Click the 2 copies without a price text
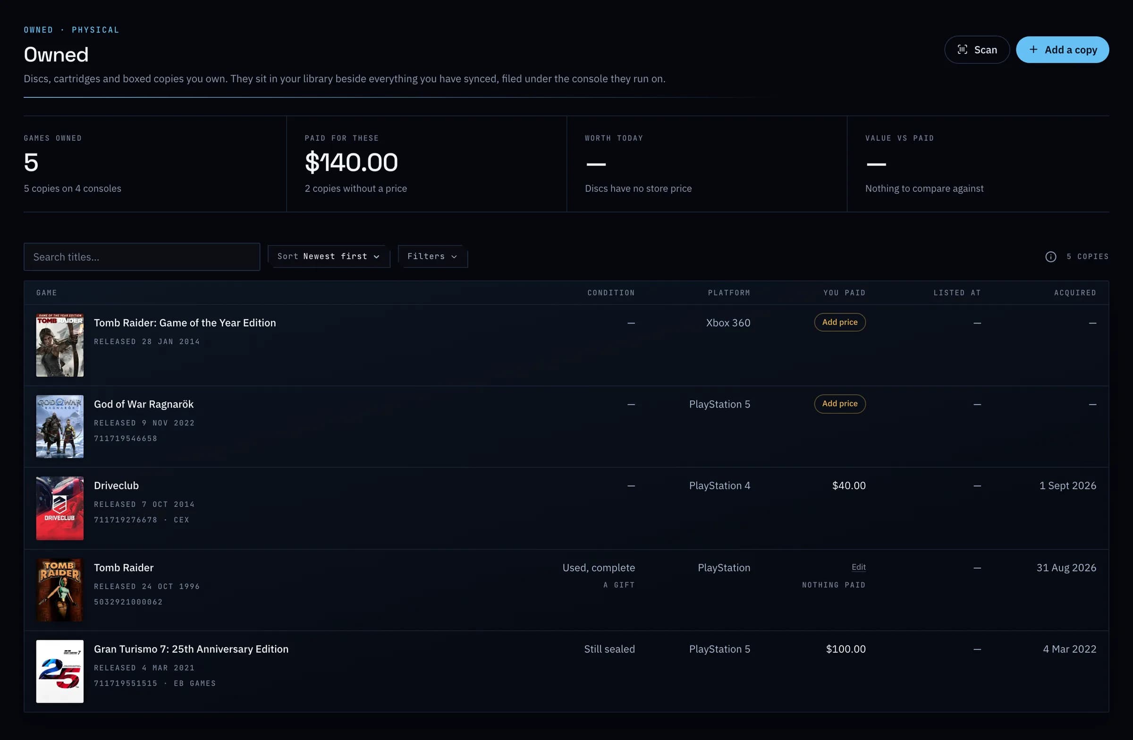Screen dimensions: 1133x740 coord(355,188)
